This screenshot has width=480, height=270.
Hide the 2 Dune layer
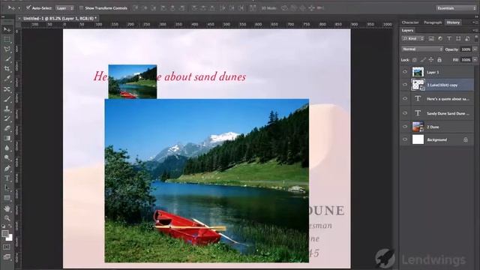(405, 127)
